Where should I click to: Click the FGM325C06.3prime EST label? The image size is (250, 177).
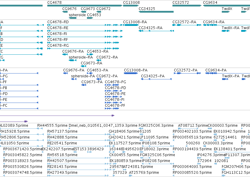(156, 126)
